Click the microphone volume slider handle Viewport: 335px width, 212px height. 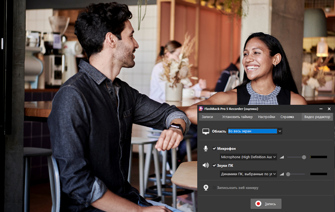coord(304,157)
